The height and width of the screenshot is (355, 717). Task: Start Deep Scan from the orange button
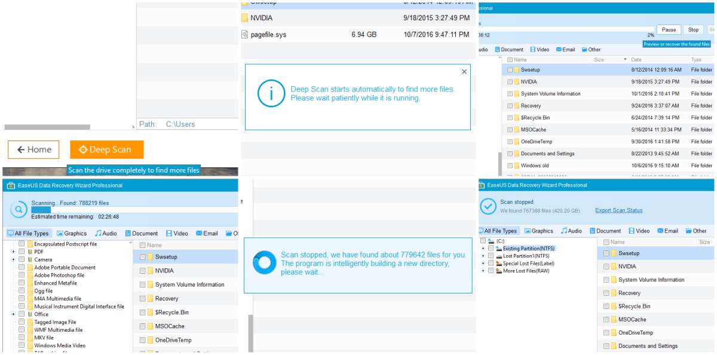[106, 150]
